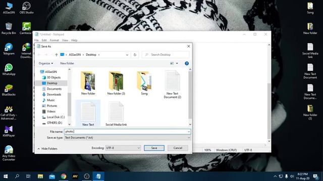The width and height of the screenshot is (323, 181).
Task: Open the Telegram desktop shortcut
Action: (x=9, y=49)
